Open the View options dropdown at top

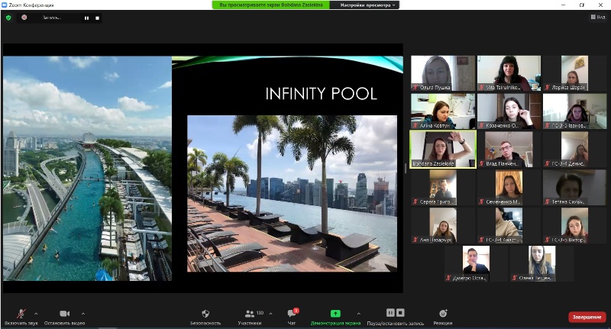tap(368, 5)
